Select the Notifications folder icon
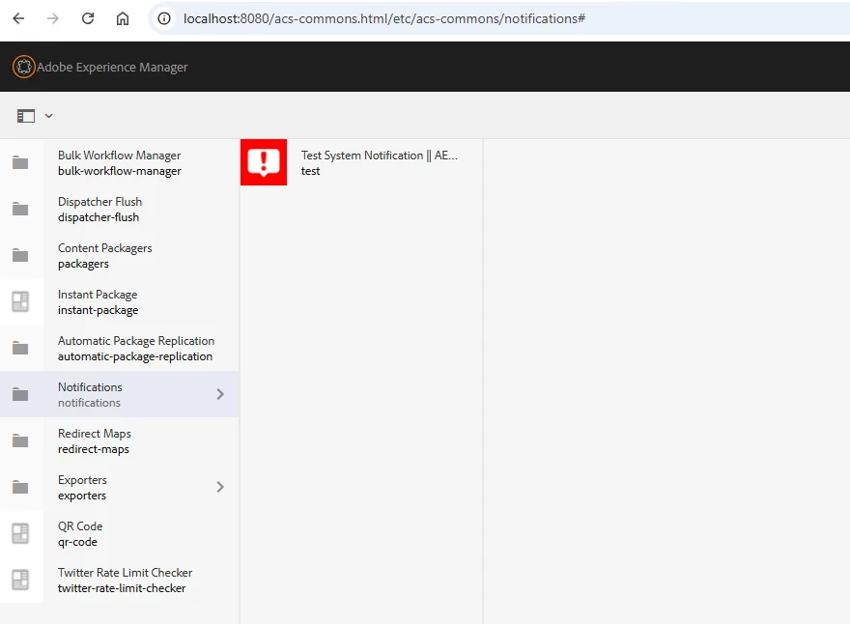 click(20, 394)
